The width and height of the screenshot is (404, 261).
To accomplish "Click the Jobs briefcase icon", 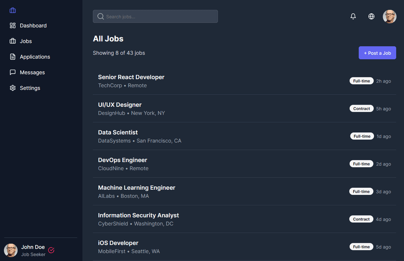I will 12,41.
